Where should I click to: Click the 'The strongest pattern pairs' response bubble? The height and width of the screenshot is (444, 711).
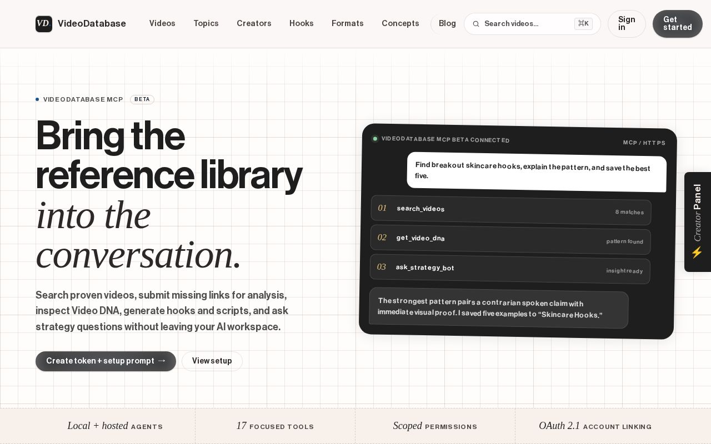[x=499, y=308]
